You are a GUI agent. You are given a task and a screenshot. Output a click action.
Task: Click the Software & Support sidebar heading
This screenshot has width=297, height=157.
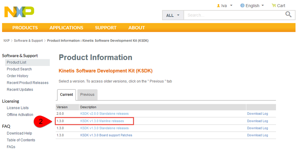tap(20, 56)
